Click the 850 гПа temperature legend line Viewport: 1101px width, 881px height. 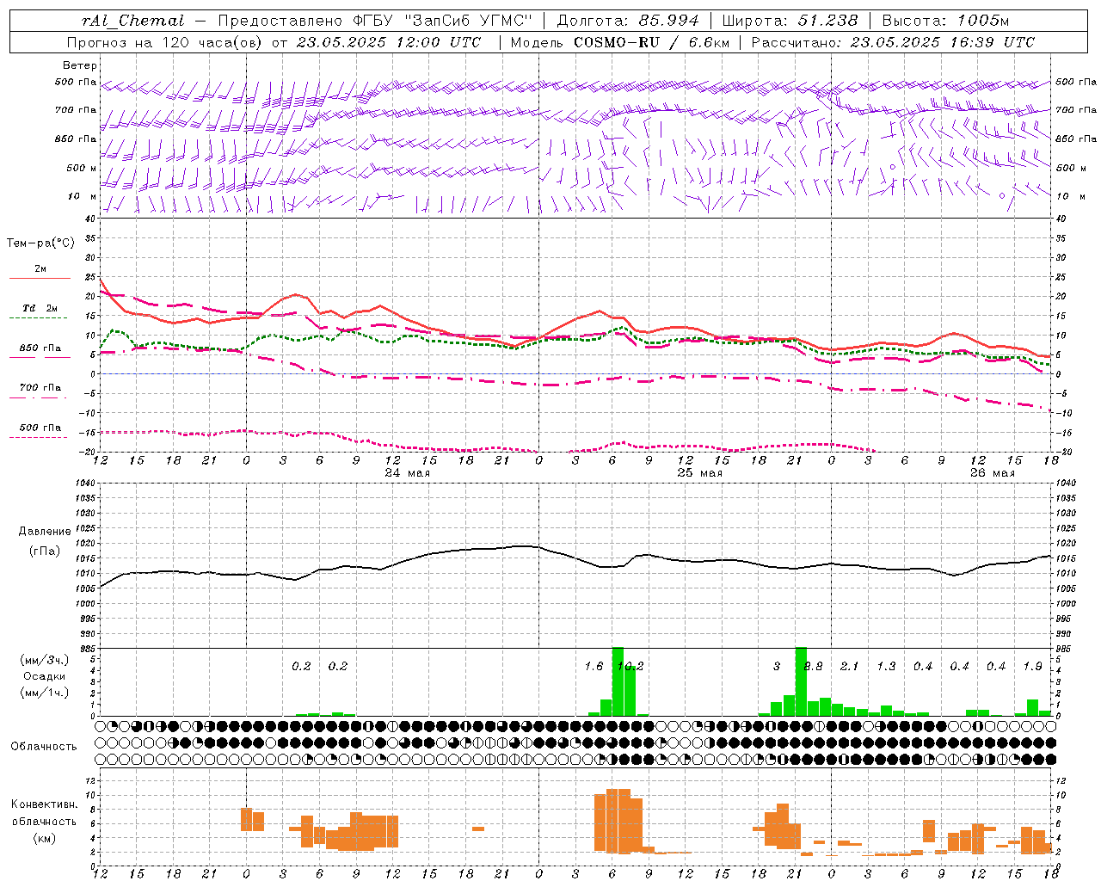[40, 357]
